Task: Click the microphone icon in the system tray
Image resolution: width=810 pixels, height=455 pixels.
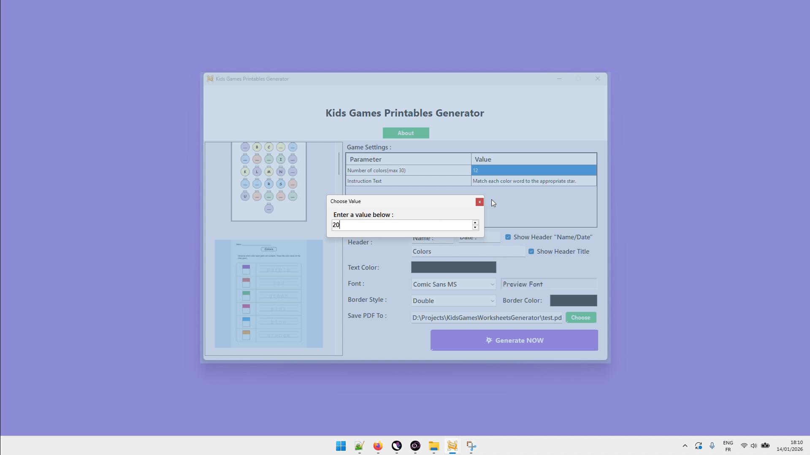Action: tap(712, 446)
